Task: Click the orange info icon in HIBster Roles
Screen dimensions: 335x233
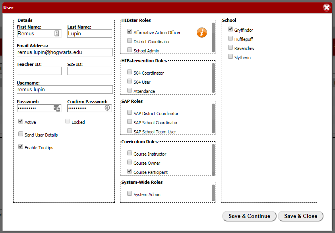Action: click(x=202, y=33)
